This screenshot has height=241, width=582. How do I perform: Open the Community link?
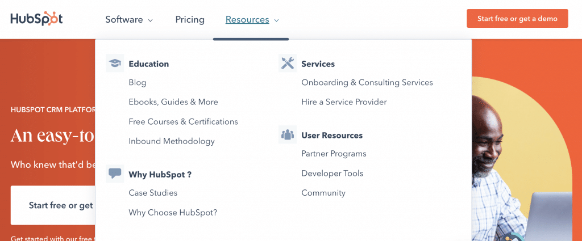click(323, 193)
